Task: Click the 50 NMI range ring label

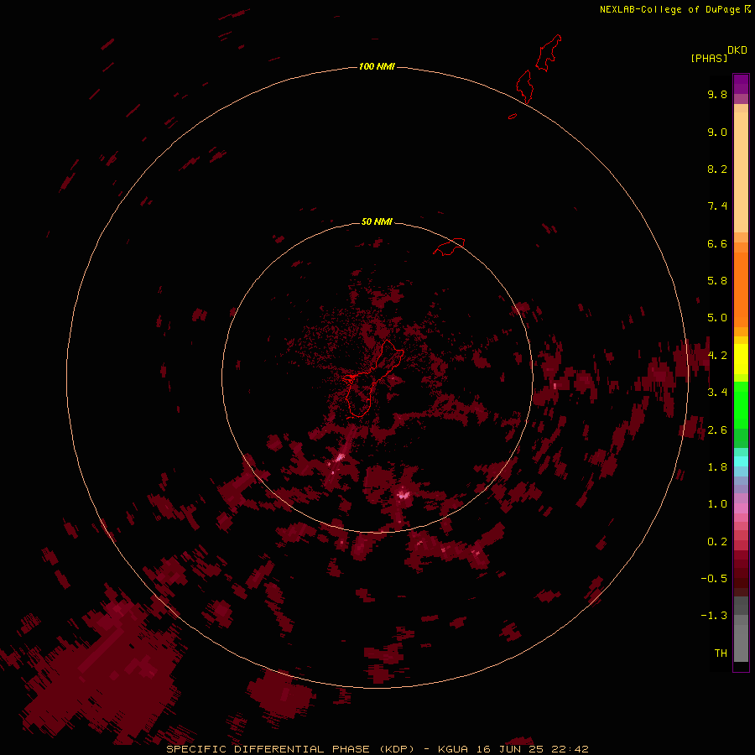Action: [x=377, y=221]
